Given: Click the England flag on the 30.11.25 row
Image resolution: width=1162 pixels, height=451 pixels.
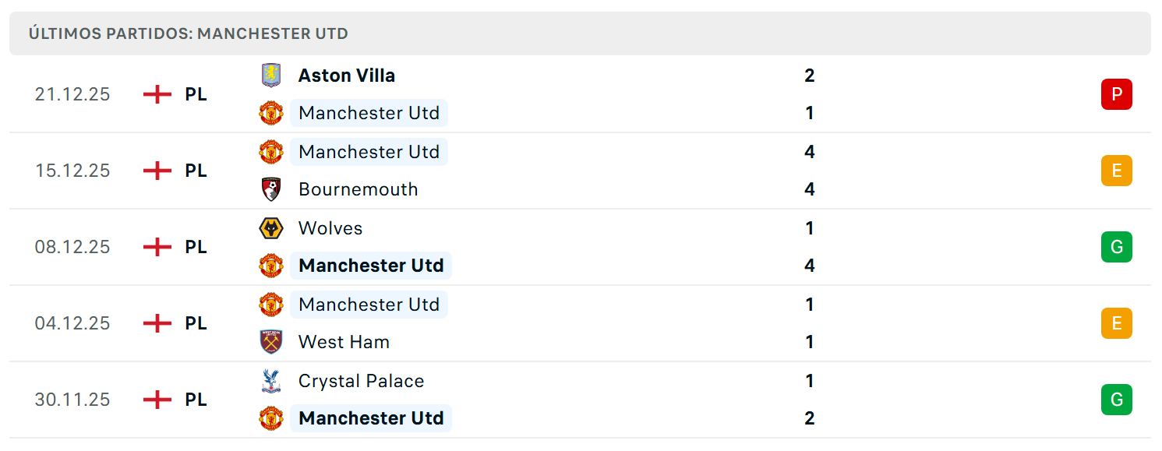Looking at the screenshot, I should pos(157,400).
